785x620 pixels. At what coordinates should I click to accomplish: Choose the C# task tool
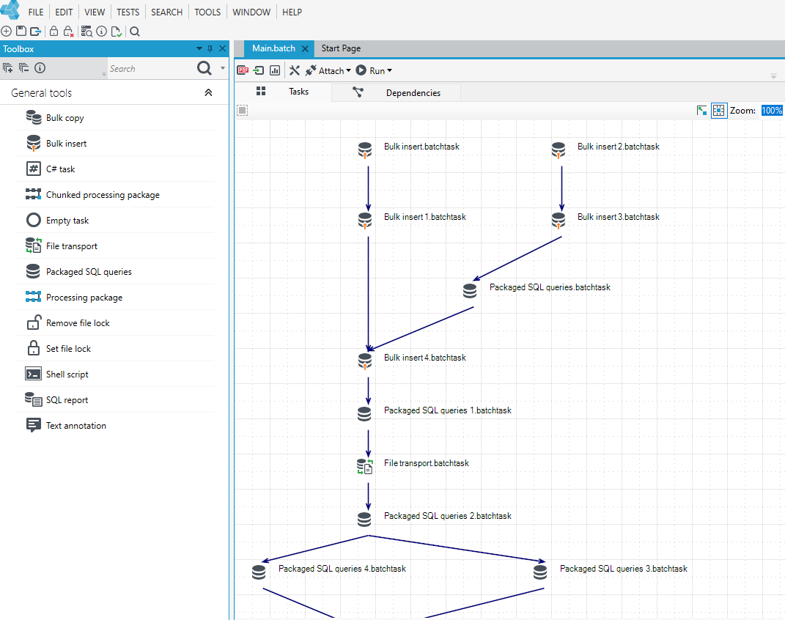point(114,169)
